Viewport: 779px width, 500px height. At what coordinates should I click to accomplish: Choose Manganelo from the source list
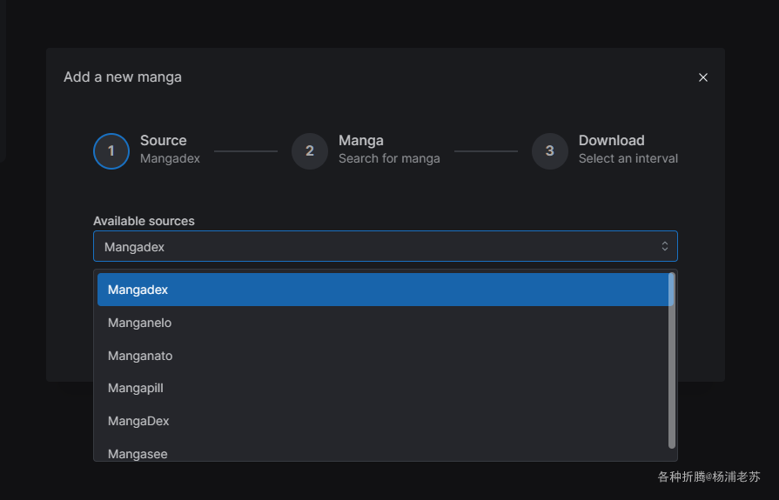140,323
